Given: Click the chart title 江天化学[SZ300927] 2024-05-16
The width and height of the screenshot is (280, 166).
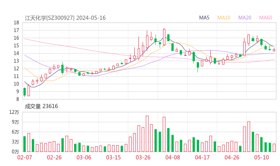Looking at the screenshot, I should 65,18.
